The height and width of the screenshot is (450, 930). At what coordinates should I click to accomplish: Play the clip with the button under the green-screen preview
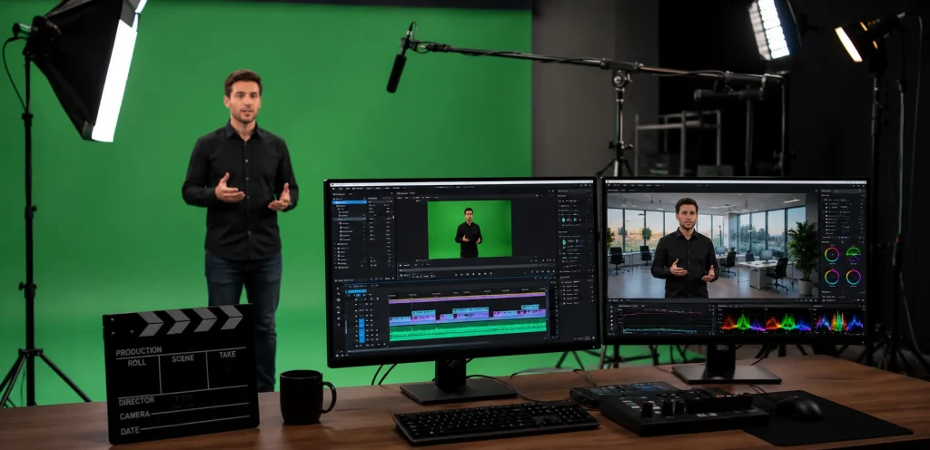474,274
